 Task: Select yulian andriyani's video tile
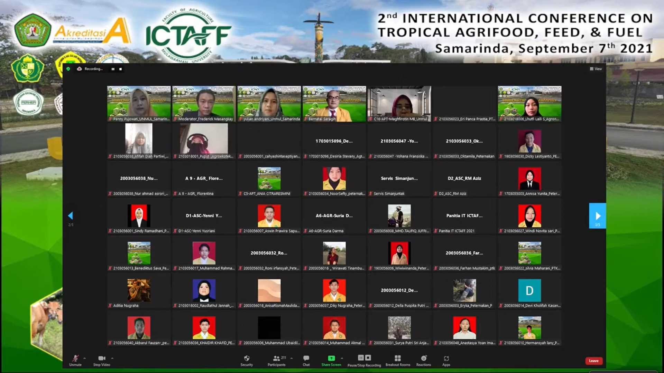click(x=269, y=104)
